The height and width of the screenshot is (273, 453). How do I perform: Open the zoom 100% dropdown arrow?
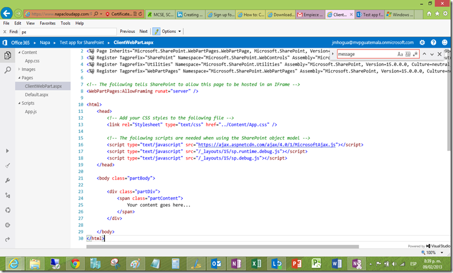point(442,252)
